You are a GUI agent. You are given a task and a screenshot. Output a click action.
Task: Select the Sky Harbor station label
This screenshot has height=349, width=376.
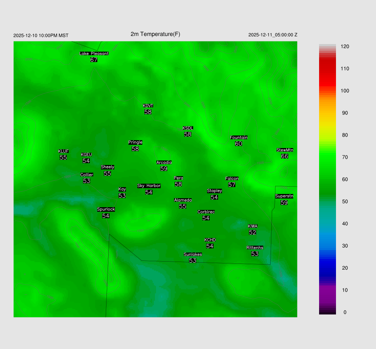click(149, 186)
